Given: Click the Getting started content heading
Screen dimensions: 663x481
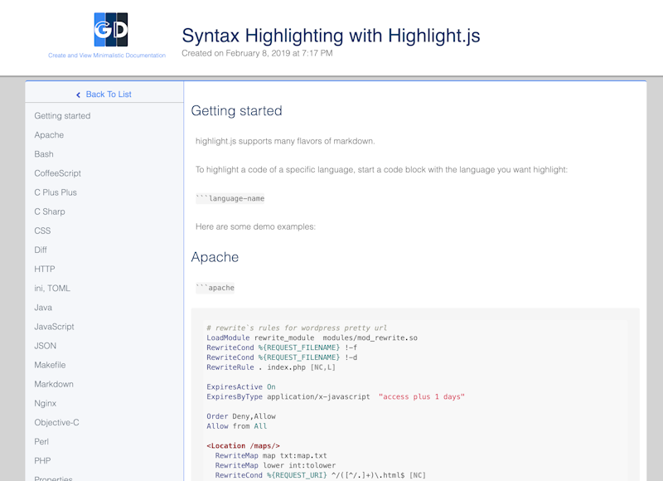Looking at the screenshot, I should tap(236, 111).
